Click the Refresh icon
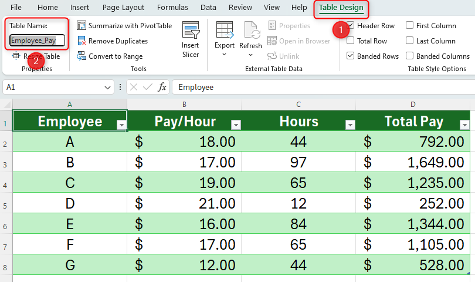The image size is (475, 282). [x=251, y=31]
